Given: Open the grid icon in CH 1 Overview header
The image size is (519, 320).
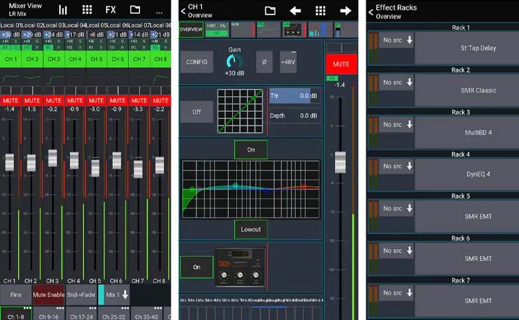Looking at the screenshot, I should point(320,11).
